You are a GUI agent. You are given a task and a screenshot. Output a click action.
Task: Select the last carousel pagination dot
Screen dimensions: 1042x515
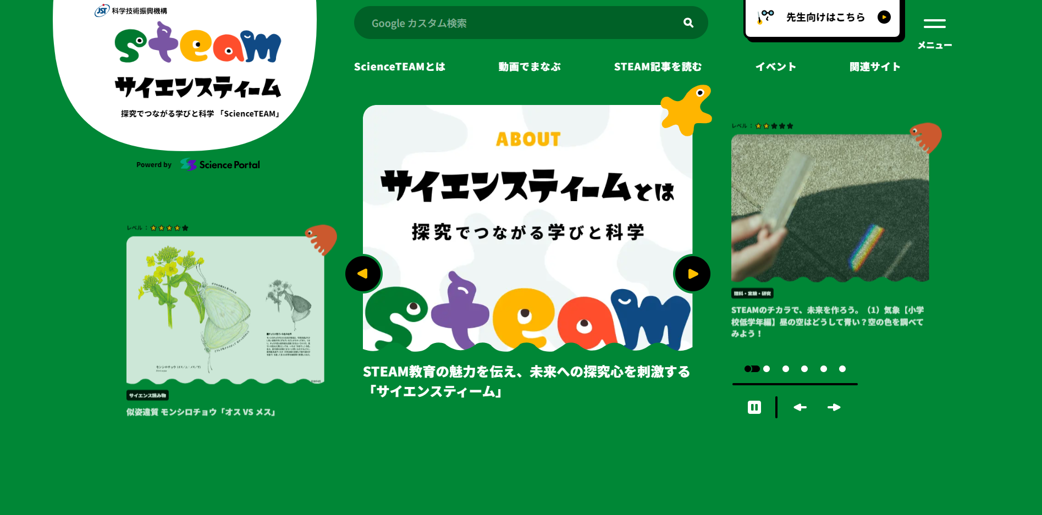(842, 369)
